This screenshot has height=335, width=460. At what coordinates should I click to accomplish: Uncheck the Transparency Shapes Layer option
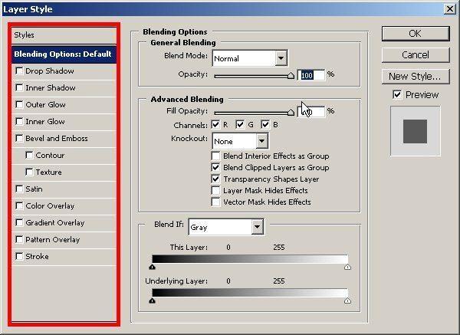(x=216, y=179)
